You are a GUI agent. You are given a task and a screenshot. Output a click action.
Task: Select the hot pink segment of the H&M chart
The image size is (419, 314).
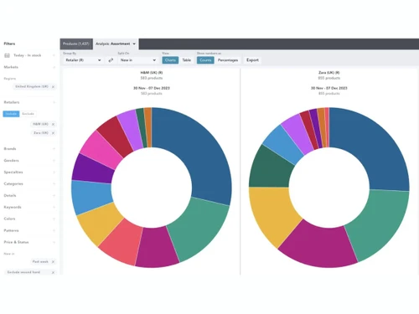click(101, 149)
